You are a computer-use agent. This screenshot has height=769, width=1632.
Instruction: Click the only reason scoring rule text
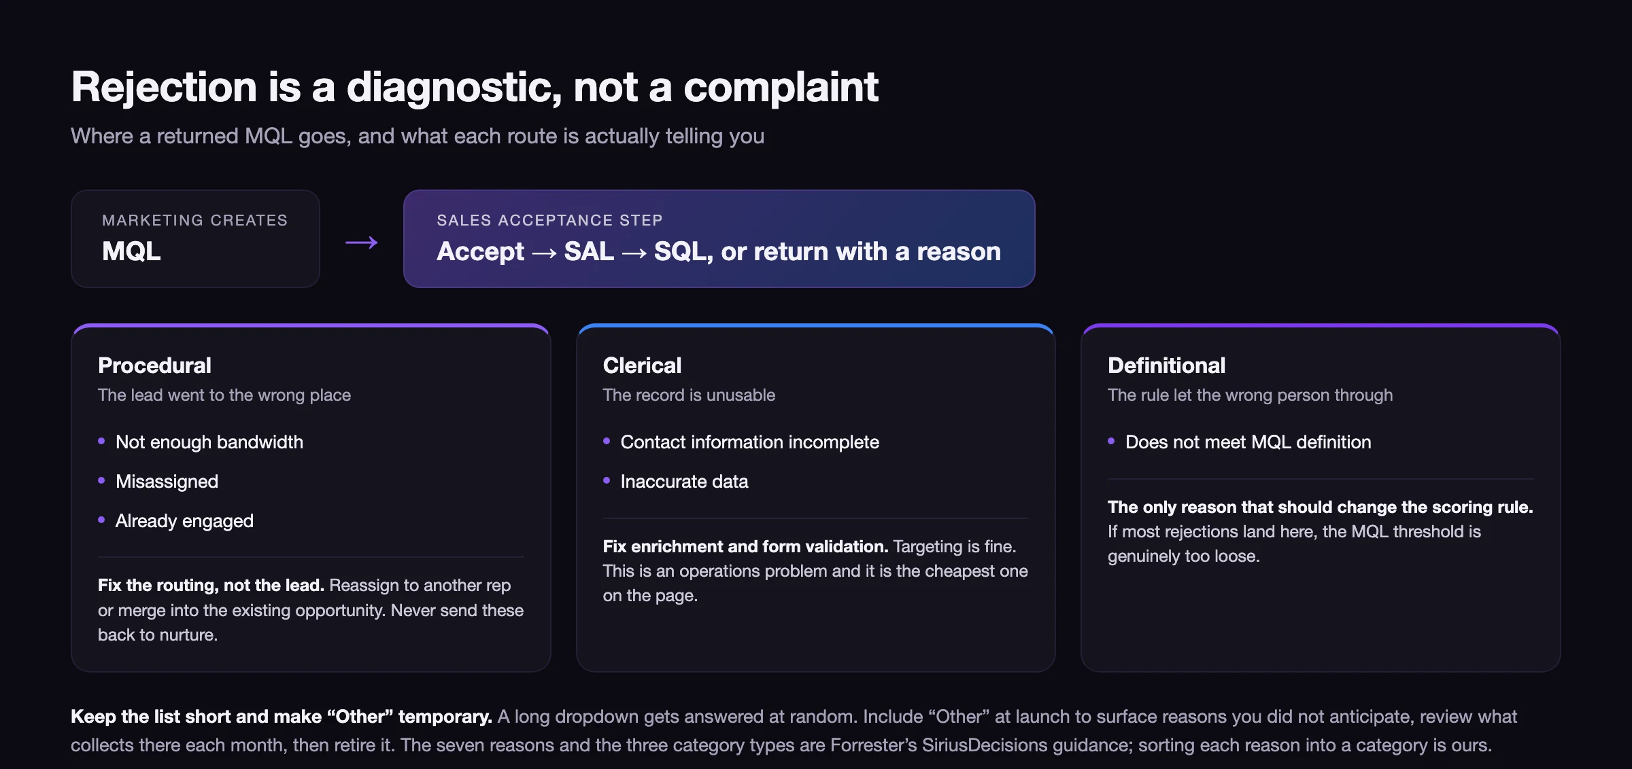click(x=1320, y=507)
